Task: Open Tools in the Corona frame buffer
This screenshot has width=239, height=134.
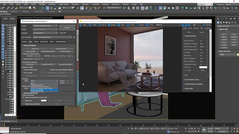Action: pos(131,25)
